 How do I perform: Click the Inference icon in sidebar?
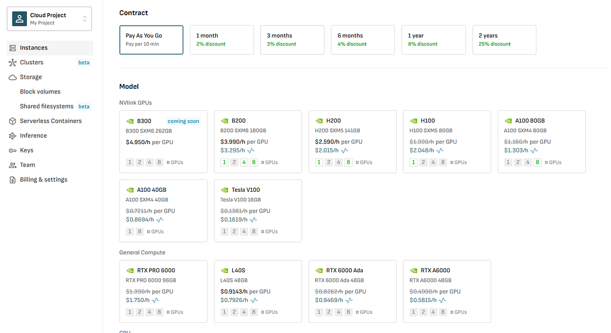pos(13,136)
